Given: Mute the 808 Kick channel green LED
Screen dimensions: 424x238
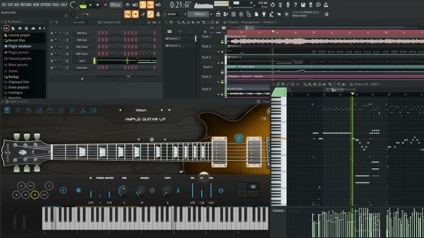Looking at the screenshot, I should (x=52, y=33).
